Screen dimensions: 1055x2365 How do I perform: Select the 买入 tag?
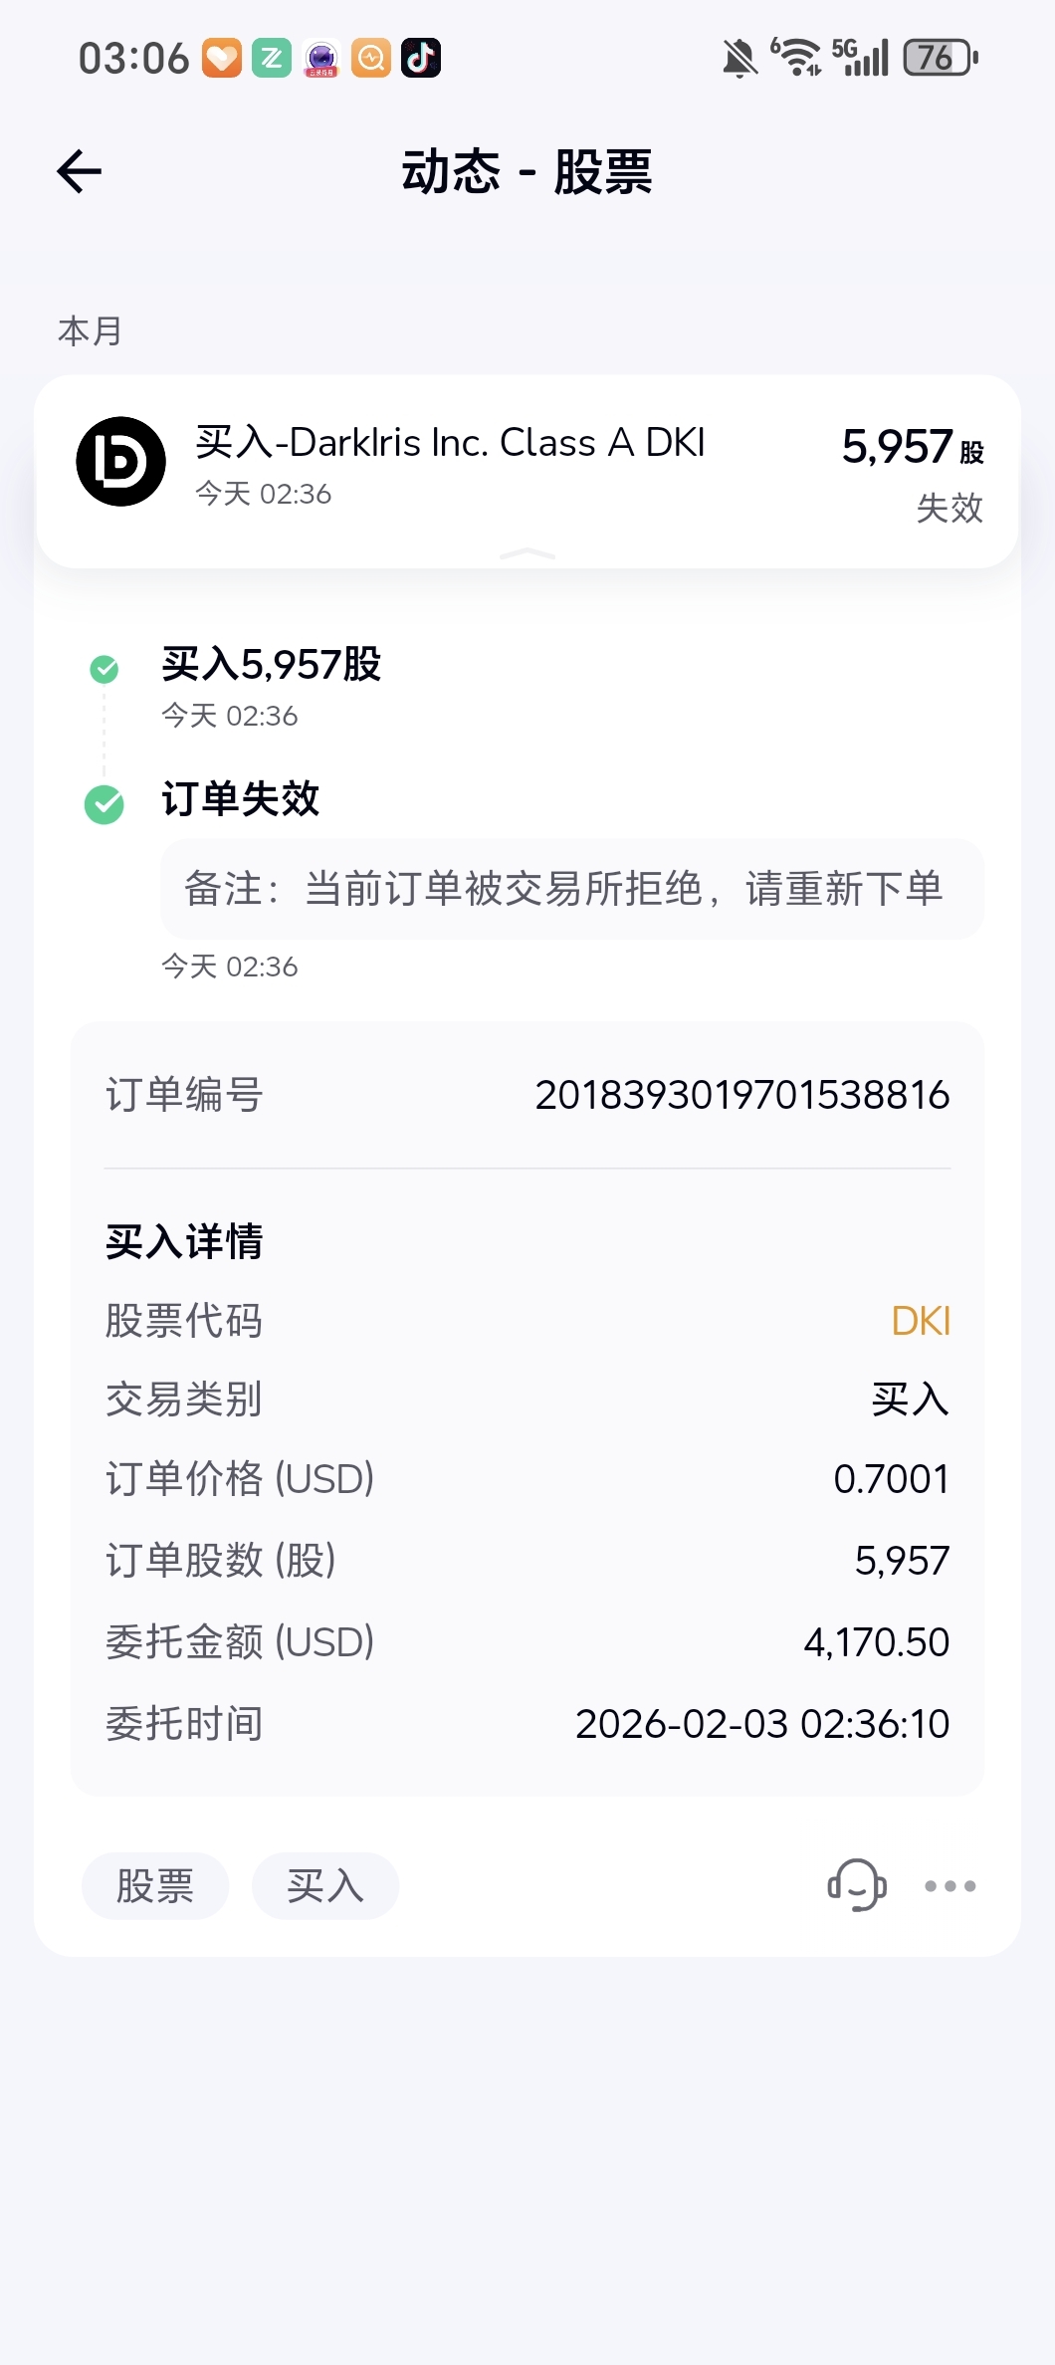click(x=325, y=1885)
